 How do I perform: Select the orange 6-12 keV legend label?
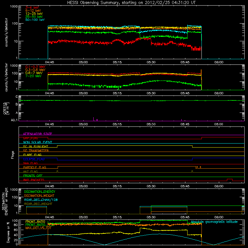[x=33, y=11]
